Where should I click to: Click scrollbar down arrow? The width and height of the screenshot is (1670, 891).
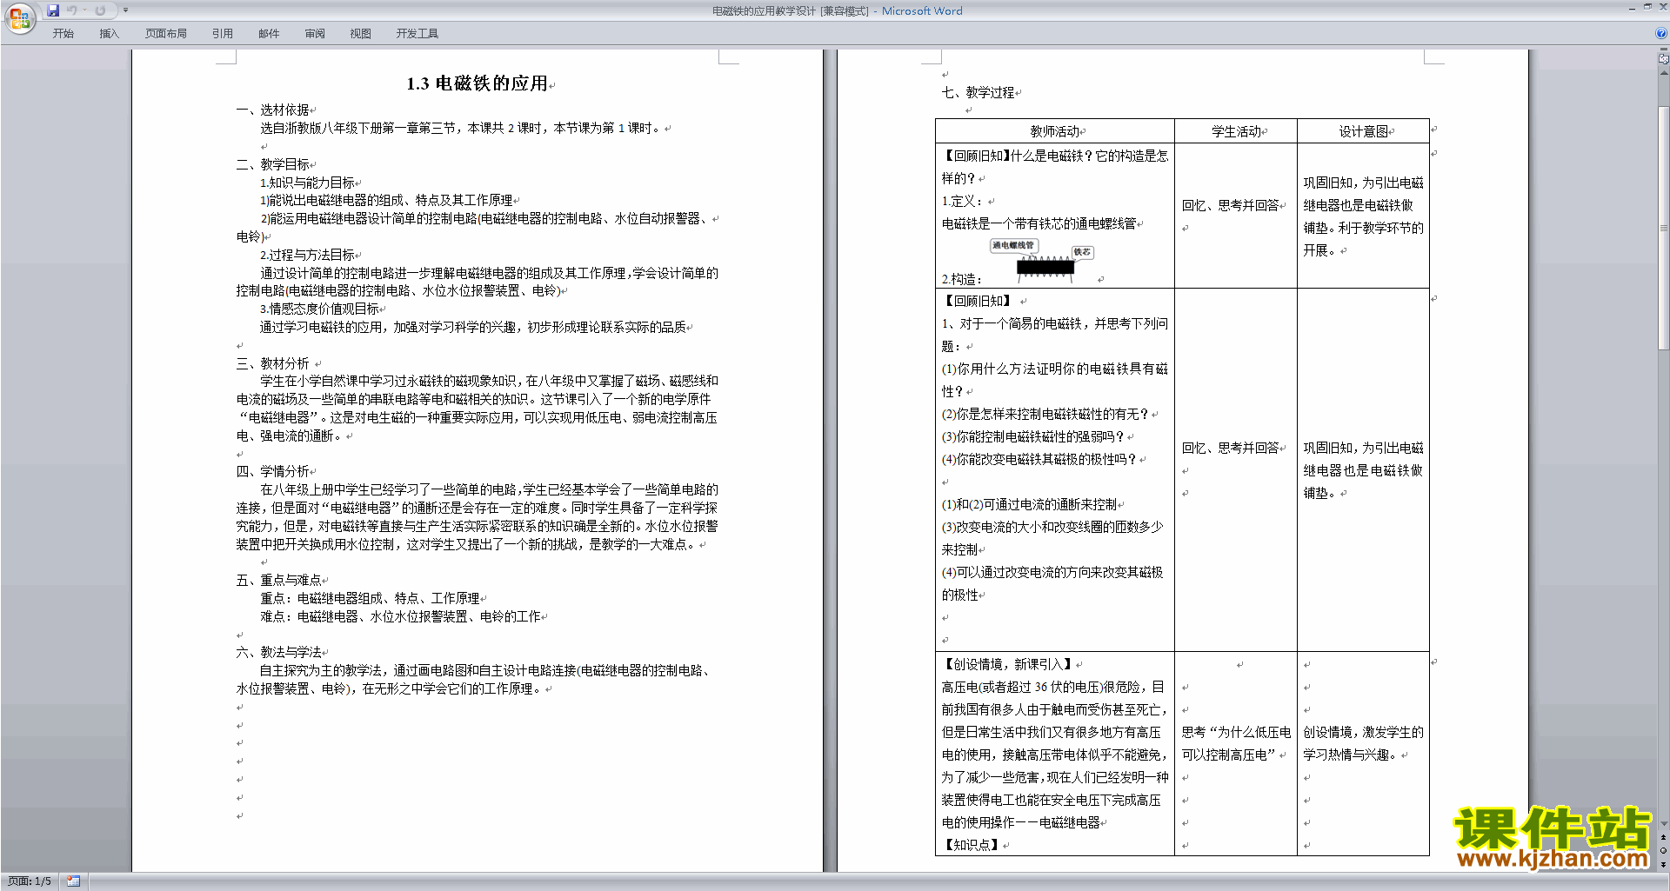coord(1664,823)
